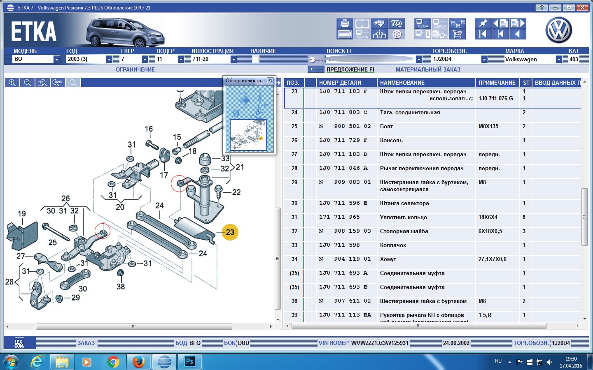Image resolution: width=593 pixels, height=370 pixels.
Task: Expand the ПОДГР dropdown
Action: [x=181, y=59]
